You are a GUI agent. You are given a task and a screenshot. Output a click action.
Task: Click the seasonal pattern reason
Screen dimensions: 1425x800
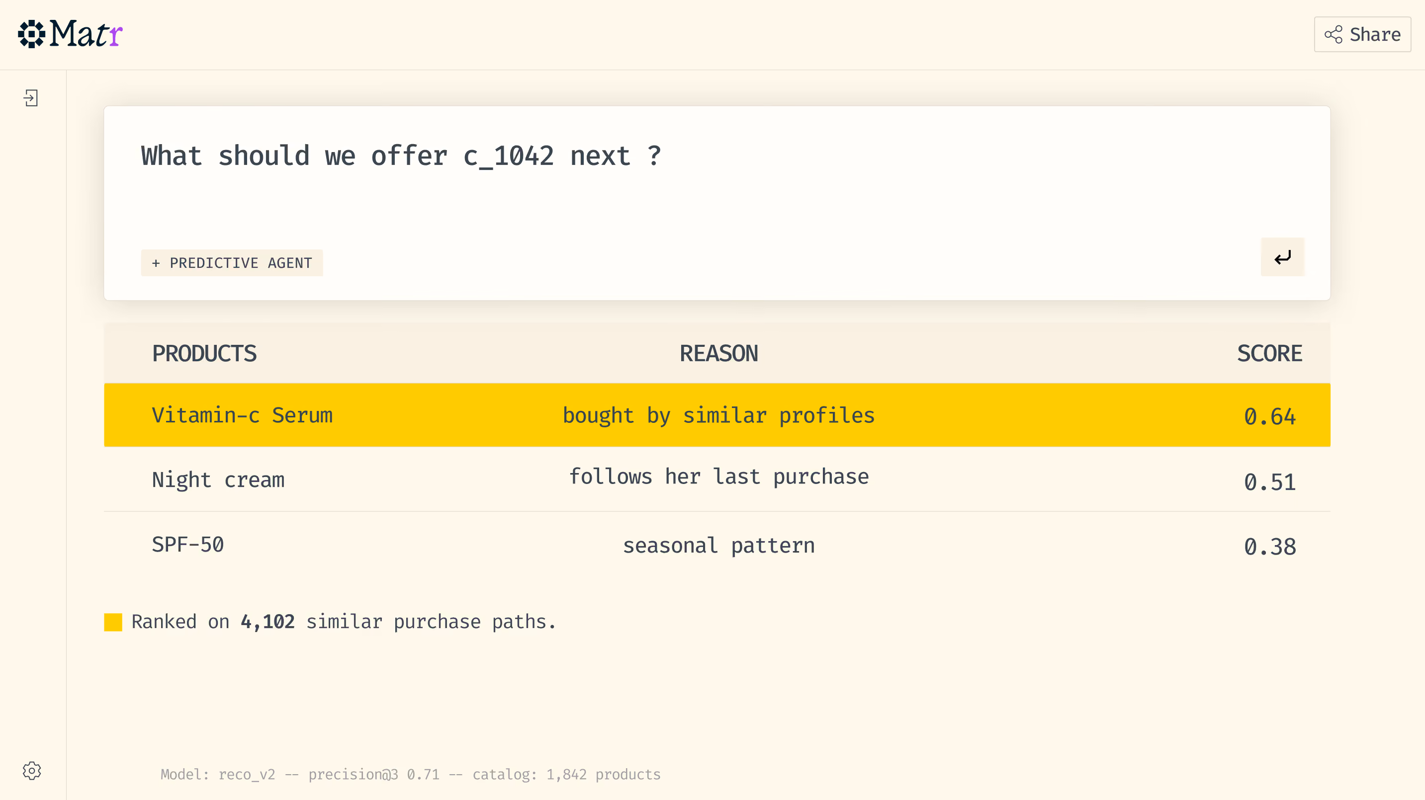coord(718,546)
